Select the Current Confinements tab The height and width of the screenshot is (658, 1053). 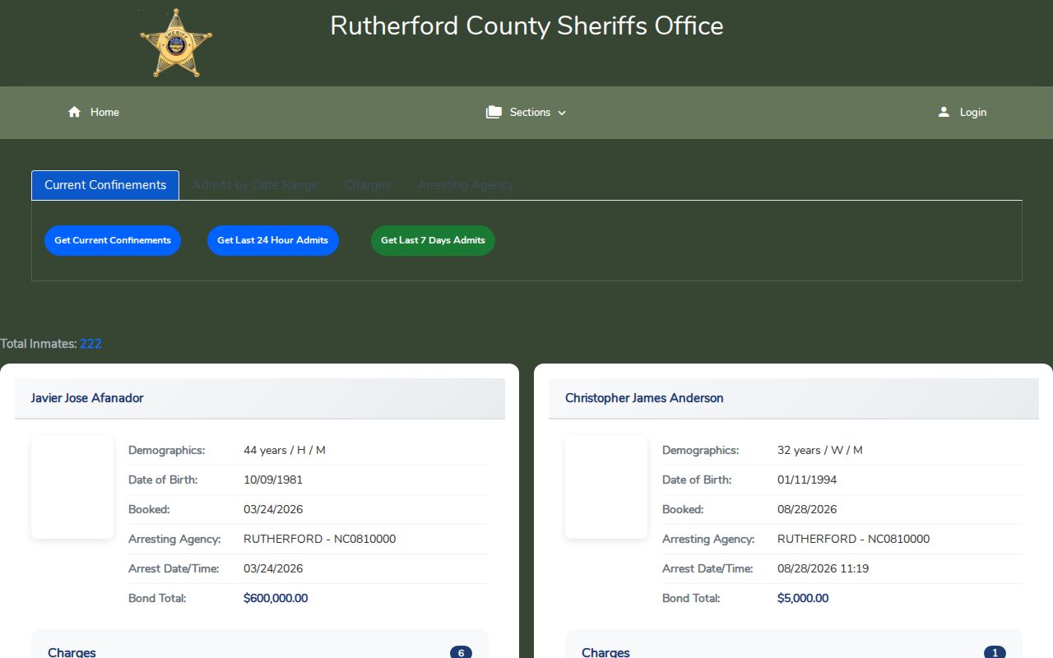point(105,185)
